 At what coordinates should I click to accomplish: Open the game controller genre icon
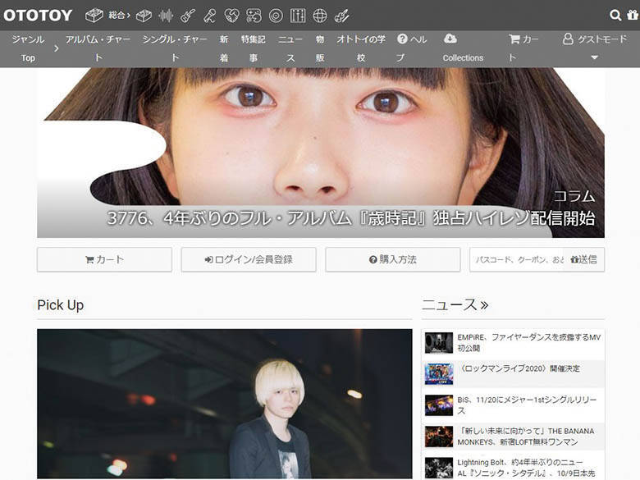coord(254,16)
